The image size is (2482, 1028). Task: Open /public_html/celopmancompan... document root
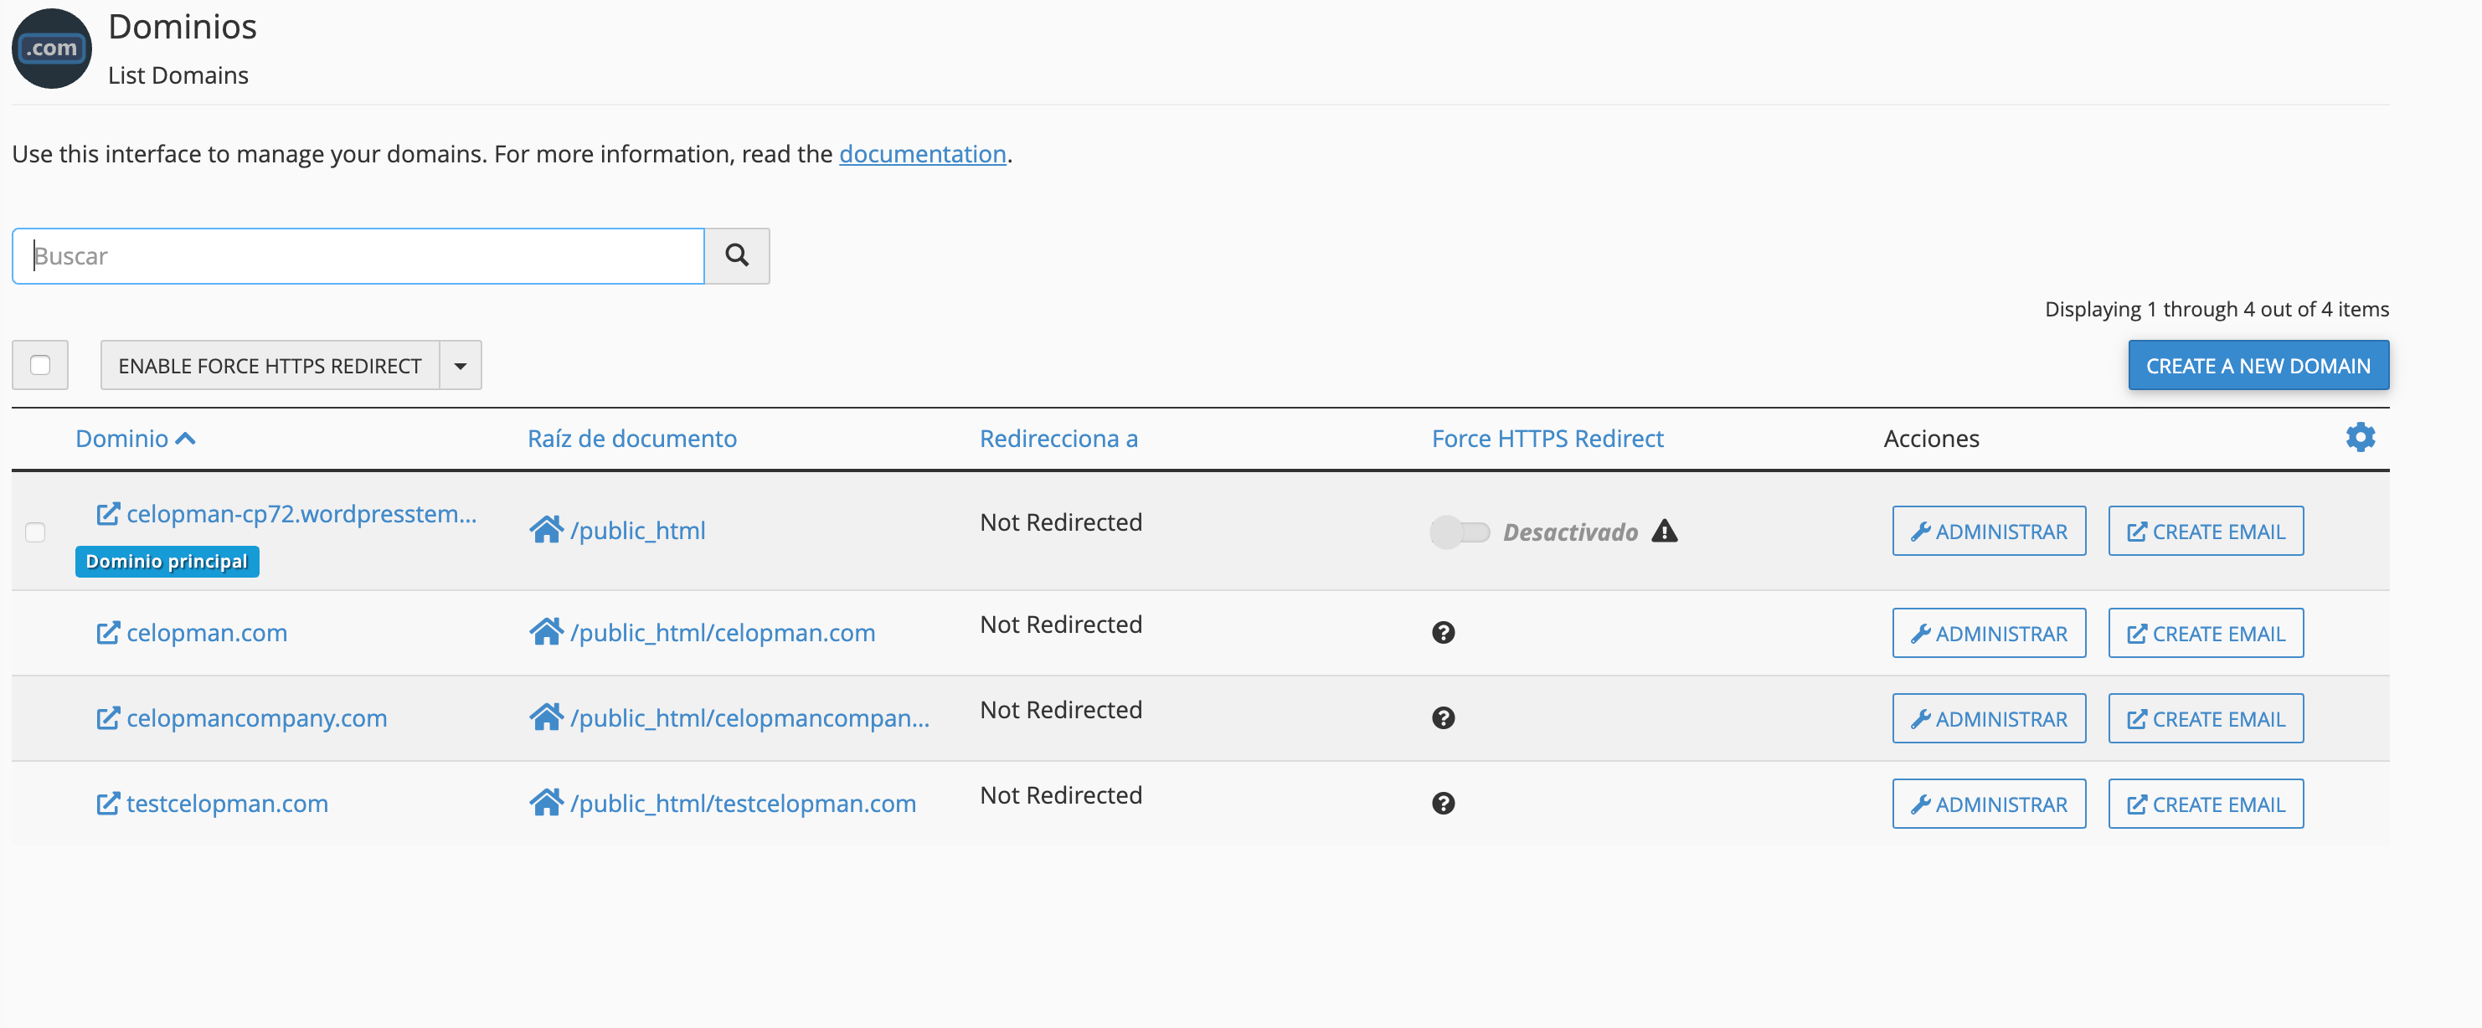pyautogui.click(x=749, y=717)
